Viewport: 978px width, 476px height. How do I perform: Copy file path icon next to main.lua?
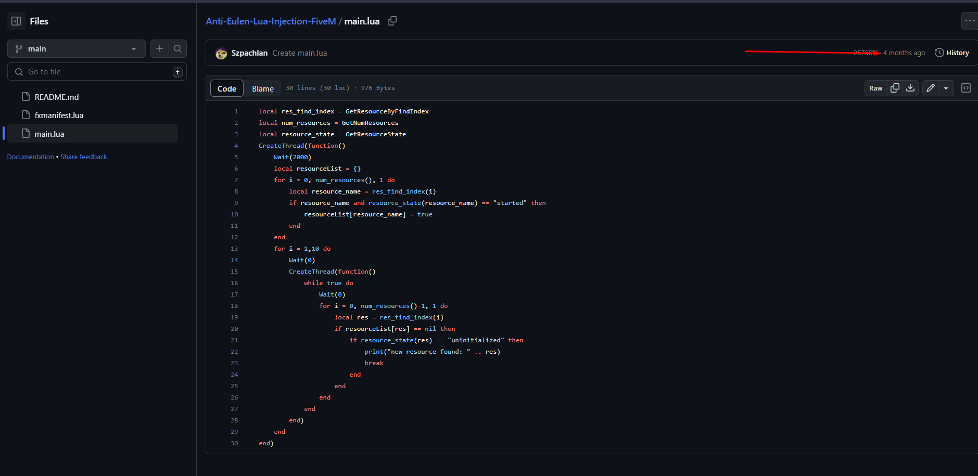392,21
